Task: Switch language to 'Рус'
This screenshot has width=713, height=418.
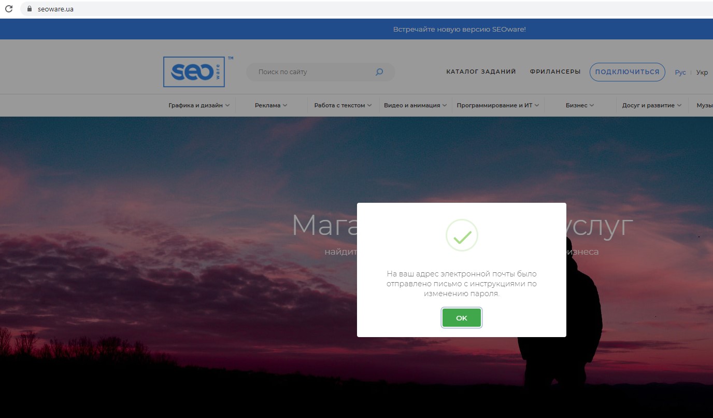Action: point(680,73)
